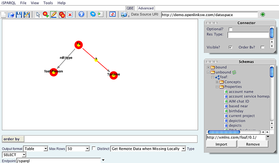This screenshot has height=163, width=279.
Task: Collapse the unbound folder
Action: [x=208, y=72]
